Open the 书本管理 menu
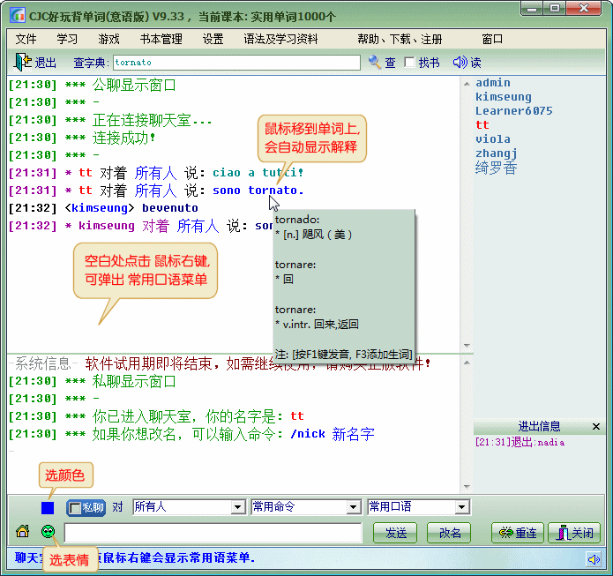 pos(161,39)
